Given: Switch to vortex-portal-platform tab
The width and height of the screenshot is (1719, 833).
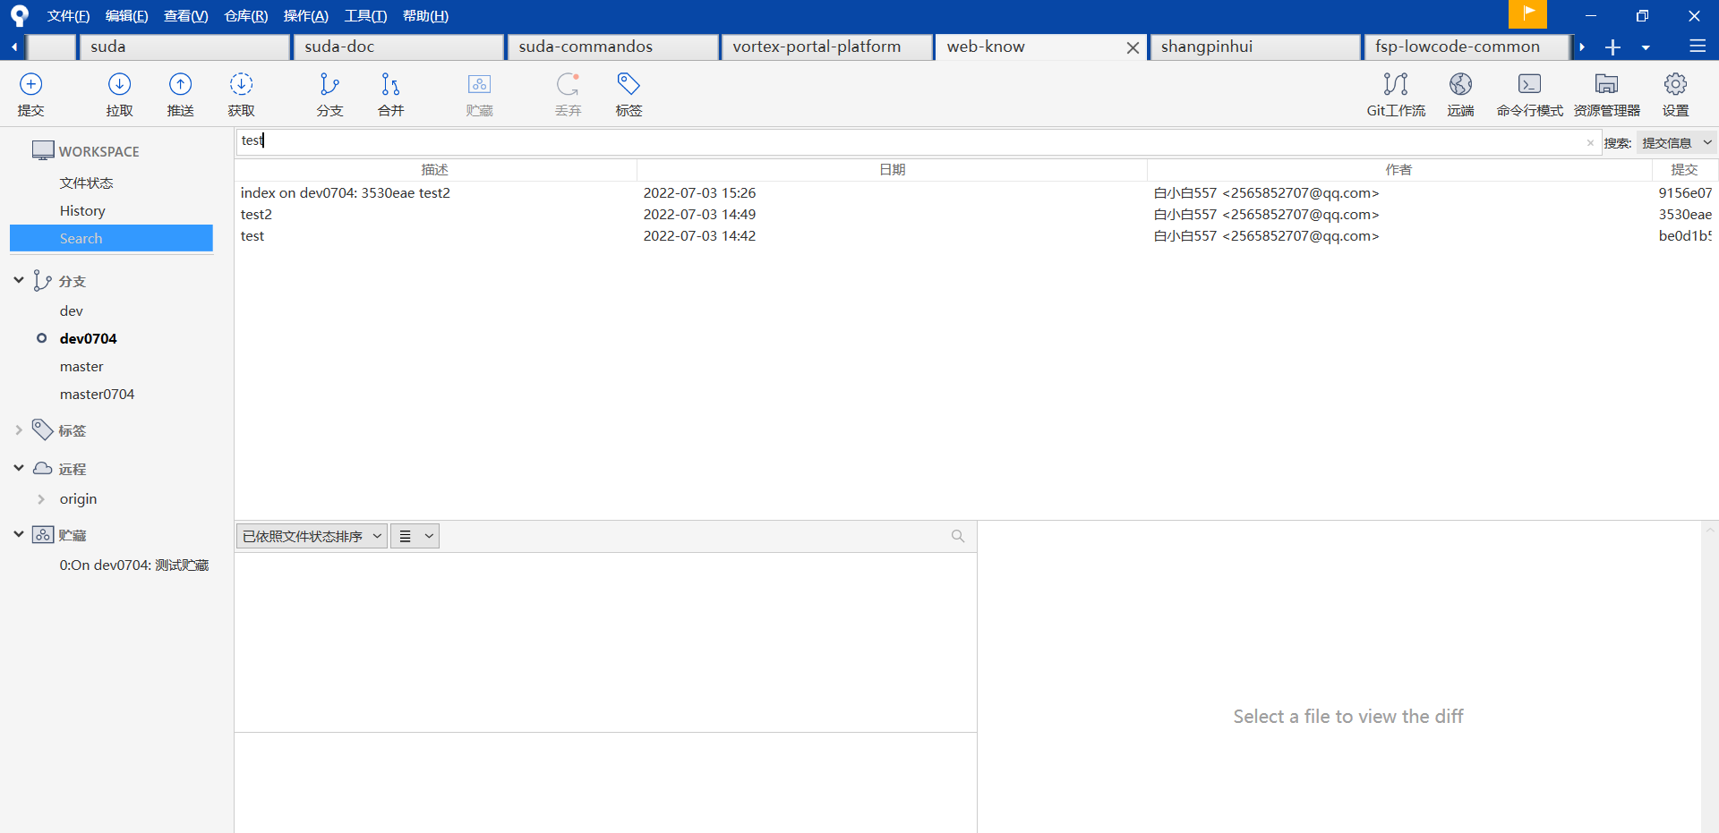Looking at the screenshot, I should click(x=826, y=47).
